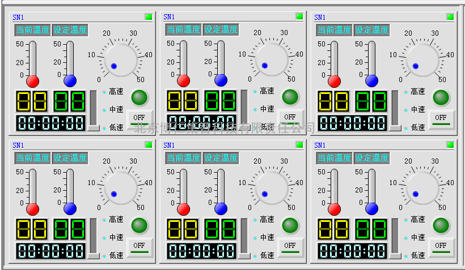The image size is (465, 270).
Task: Click the 当前温度 label in the top-left panel
Action: tap(33, 30)
